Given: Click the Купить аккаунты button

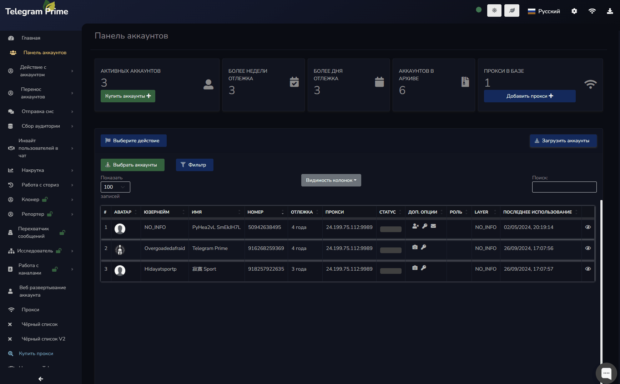Looking at the screenshot, I should pyautogui.click(x=128, y=96).
